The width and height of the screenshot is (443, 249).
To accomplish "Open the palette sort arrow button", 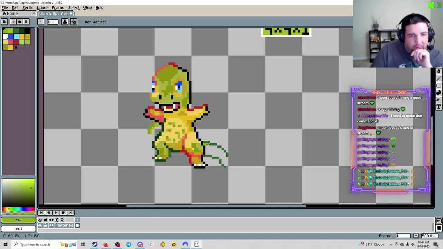I will click(x=13, y=22).
